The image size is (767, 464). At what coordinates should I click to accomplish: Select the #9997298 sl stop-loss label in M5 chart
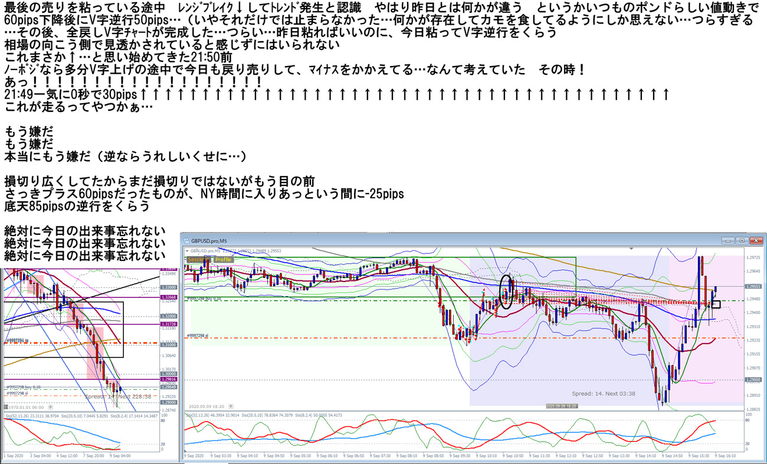pos(198,336)
